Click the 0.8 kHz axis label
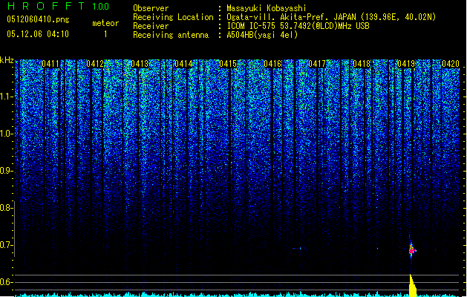The width and height of the screenshot is (467, 297). [5, 208]
